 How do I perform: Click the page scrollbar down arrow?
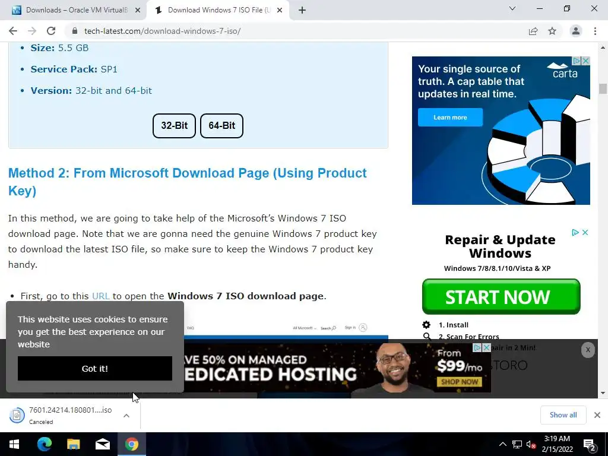tap(603, 393)
